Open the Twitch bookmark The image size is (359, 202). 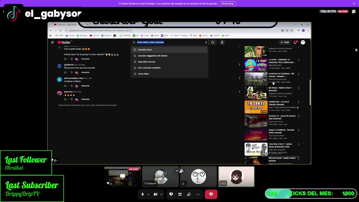[145, 36]
